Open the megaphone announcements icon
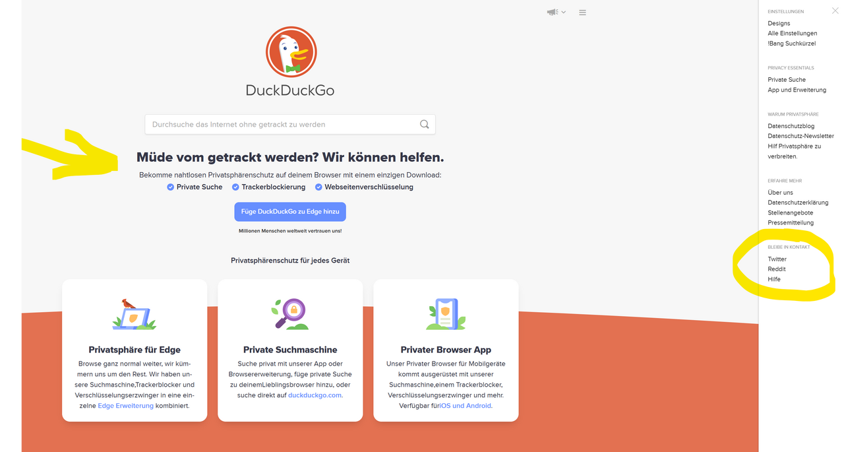 [553, 12]
